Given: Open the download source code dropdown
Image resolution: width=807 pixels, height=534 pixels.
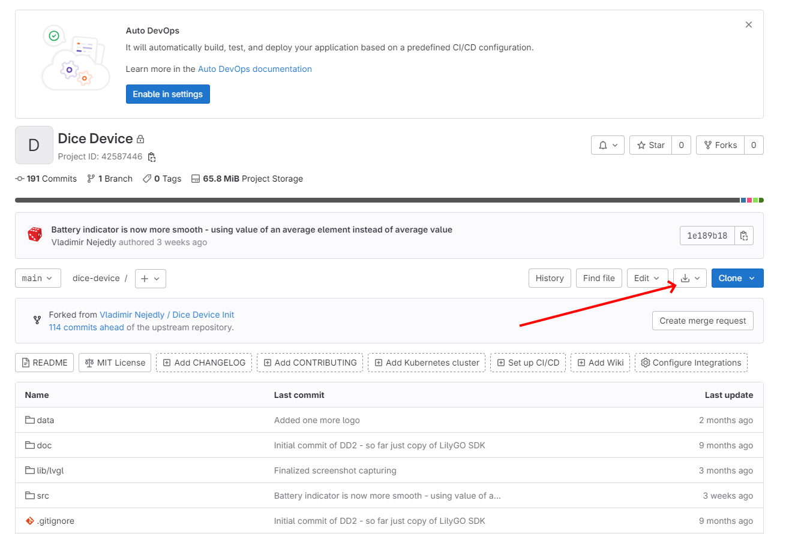Looking at the screenshot, I should tap(690, 278).
